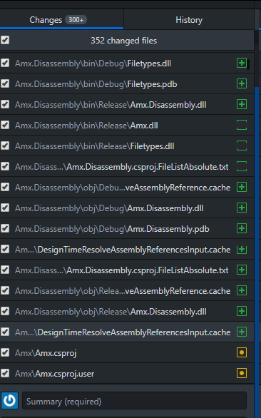261x418 pixels.
Task: Select obj\Debu...veAssemblyReference.cache file row
Action: (x=127, y=187)
